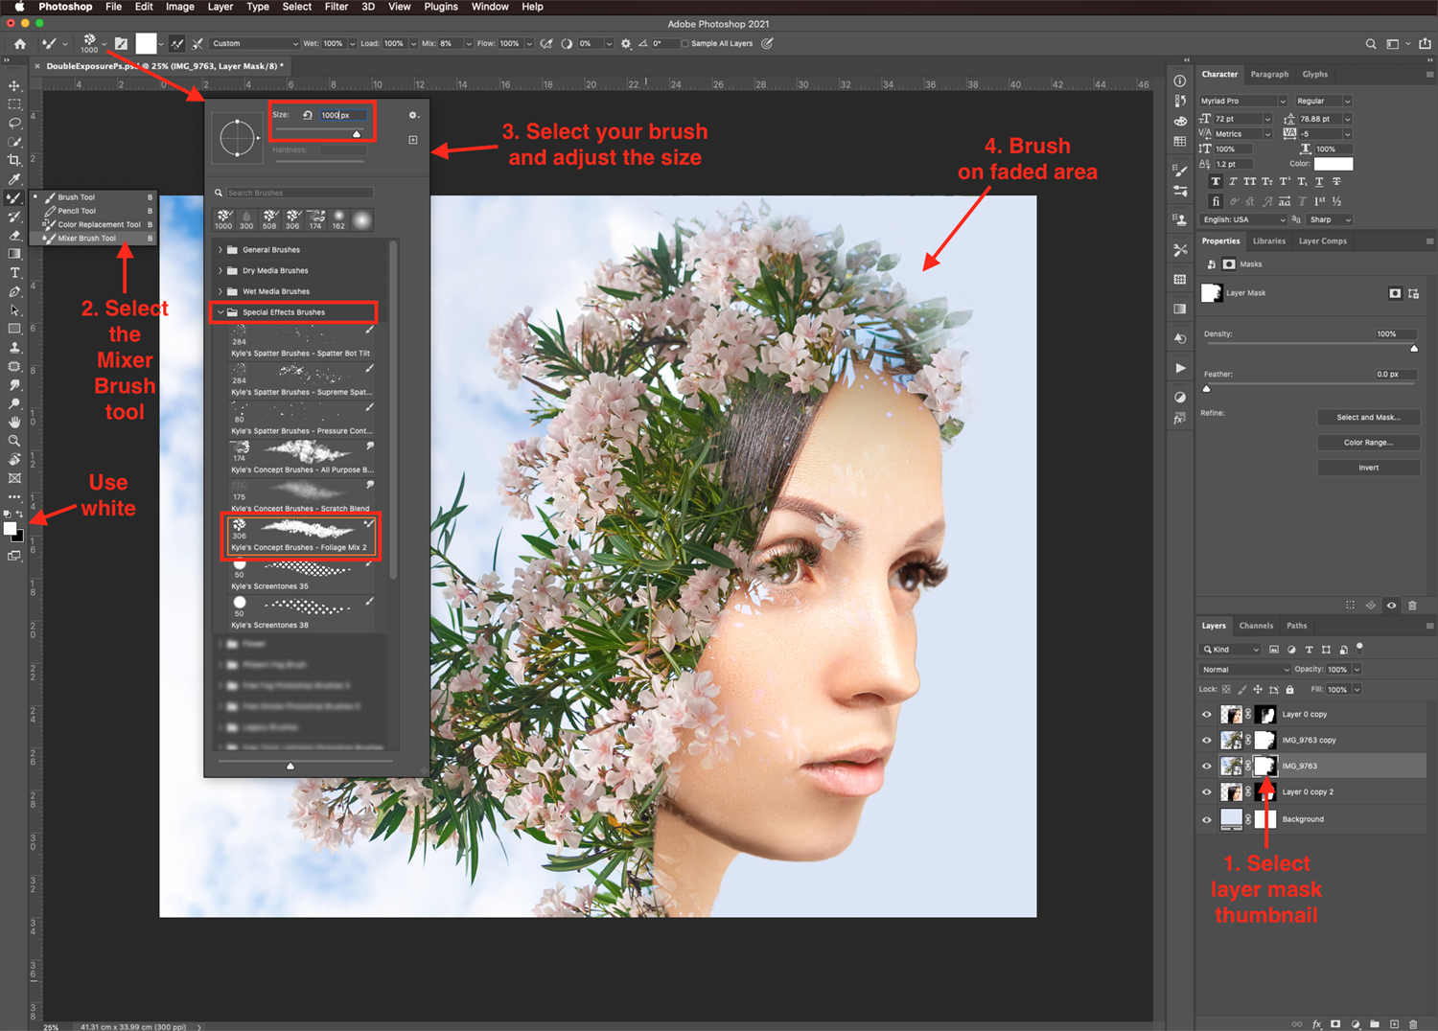Open the Filter menu
The image size is (1438, 1031).
336,7
